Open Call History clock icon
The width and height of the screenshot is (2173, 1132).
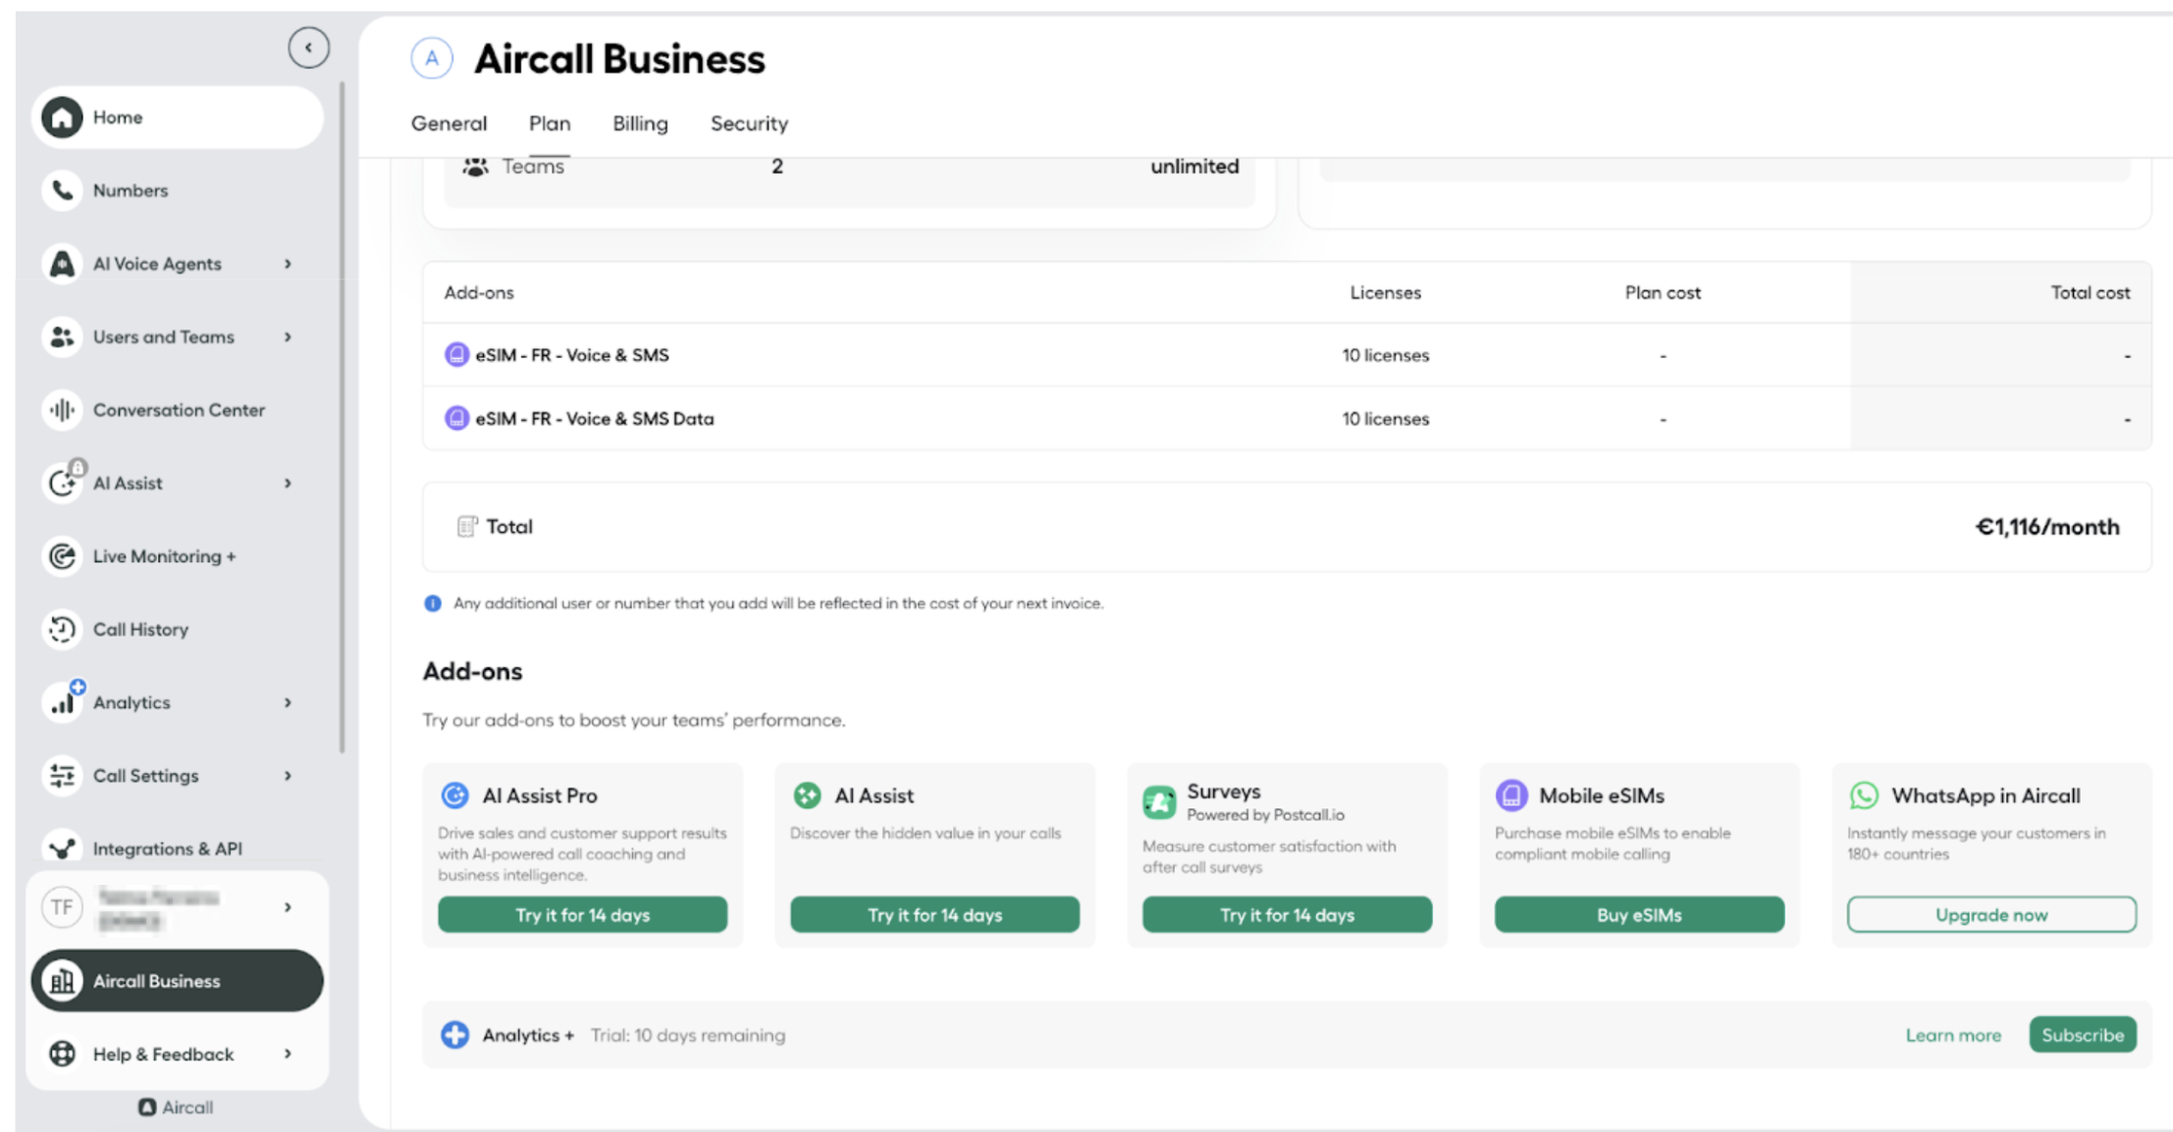[x=62, y=630]
